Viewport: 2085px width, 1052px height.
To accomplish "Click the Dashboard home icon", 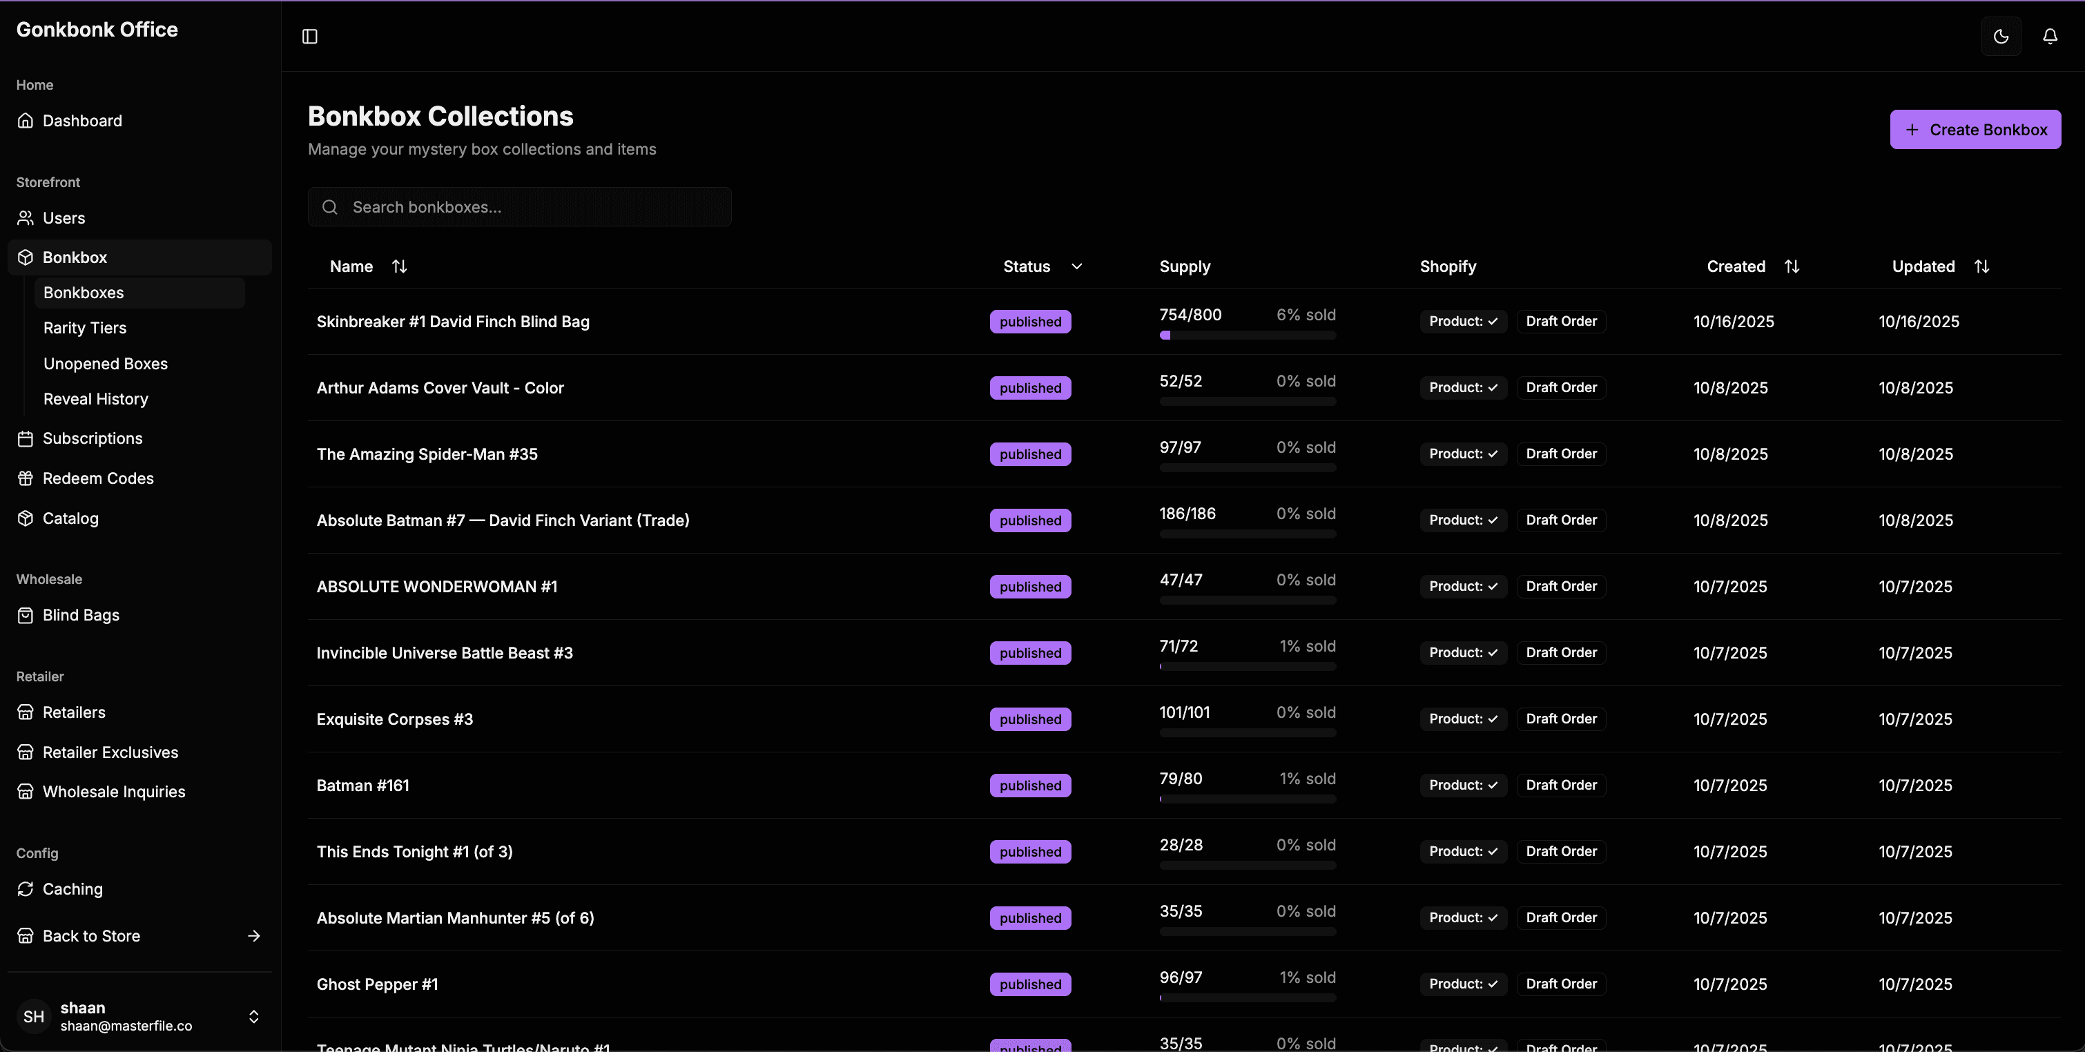I will click(x=26, y=121).
